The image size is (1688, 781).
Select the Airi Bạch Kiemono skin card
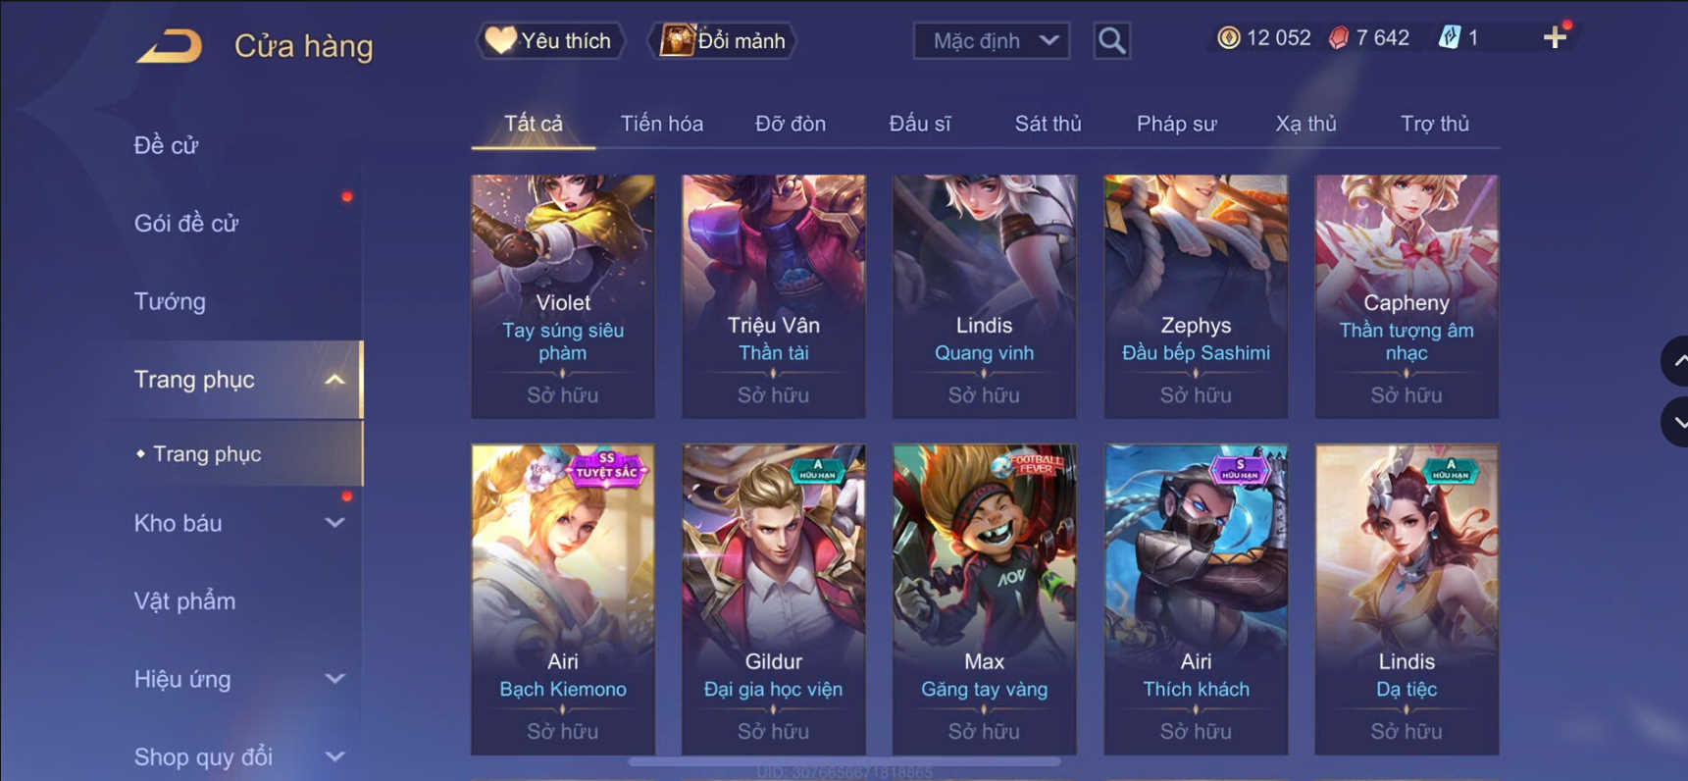[563, 599]
